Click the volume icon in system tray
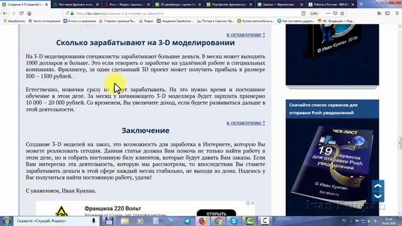The height and width of the screenshot is (226, 402). click(369, 221)
